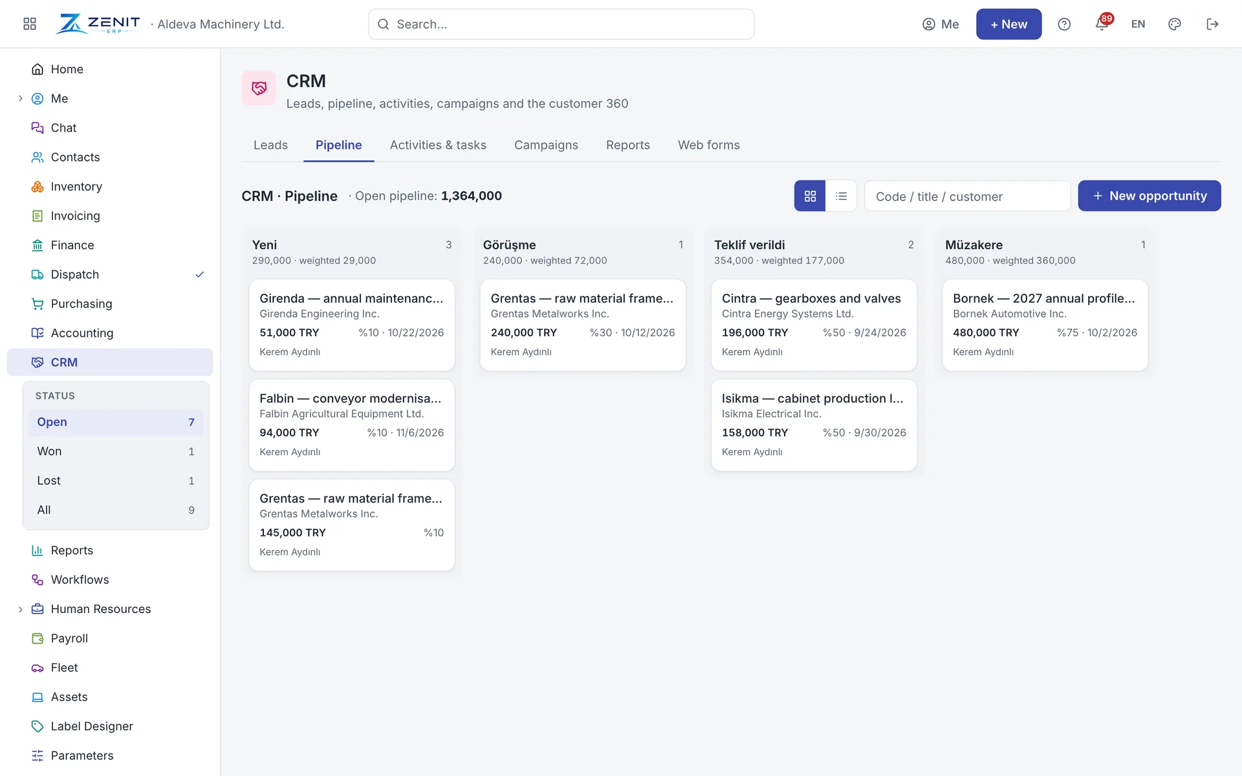Show All status opportunities
Screen dimensions: 1242x776
coord(116,510)
